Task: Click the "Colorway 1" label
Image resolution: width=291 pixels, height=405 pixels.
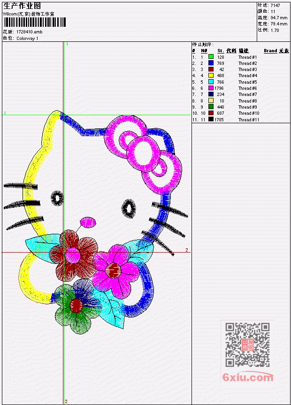Action: pos(27,39)
